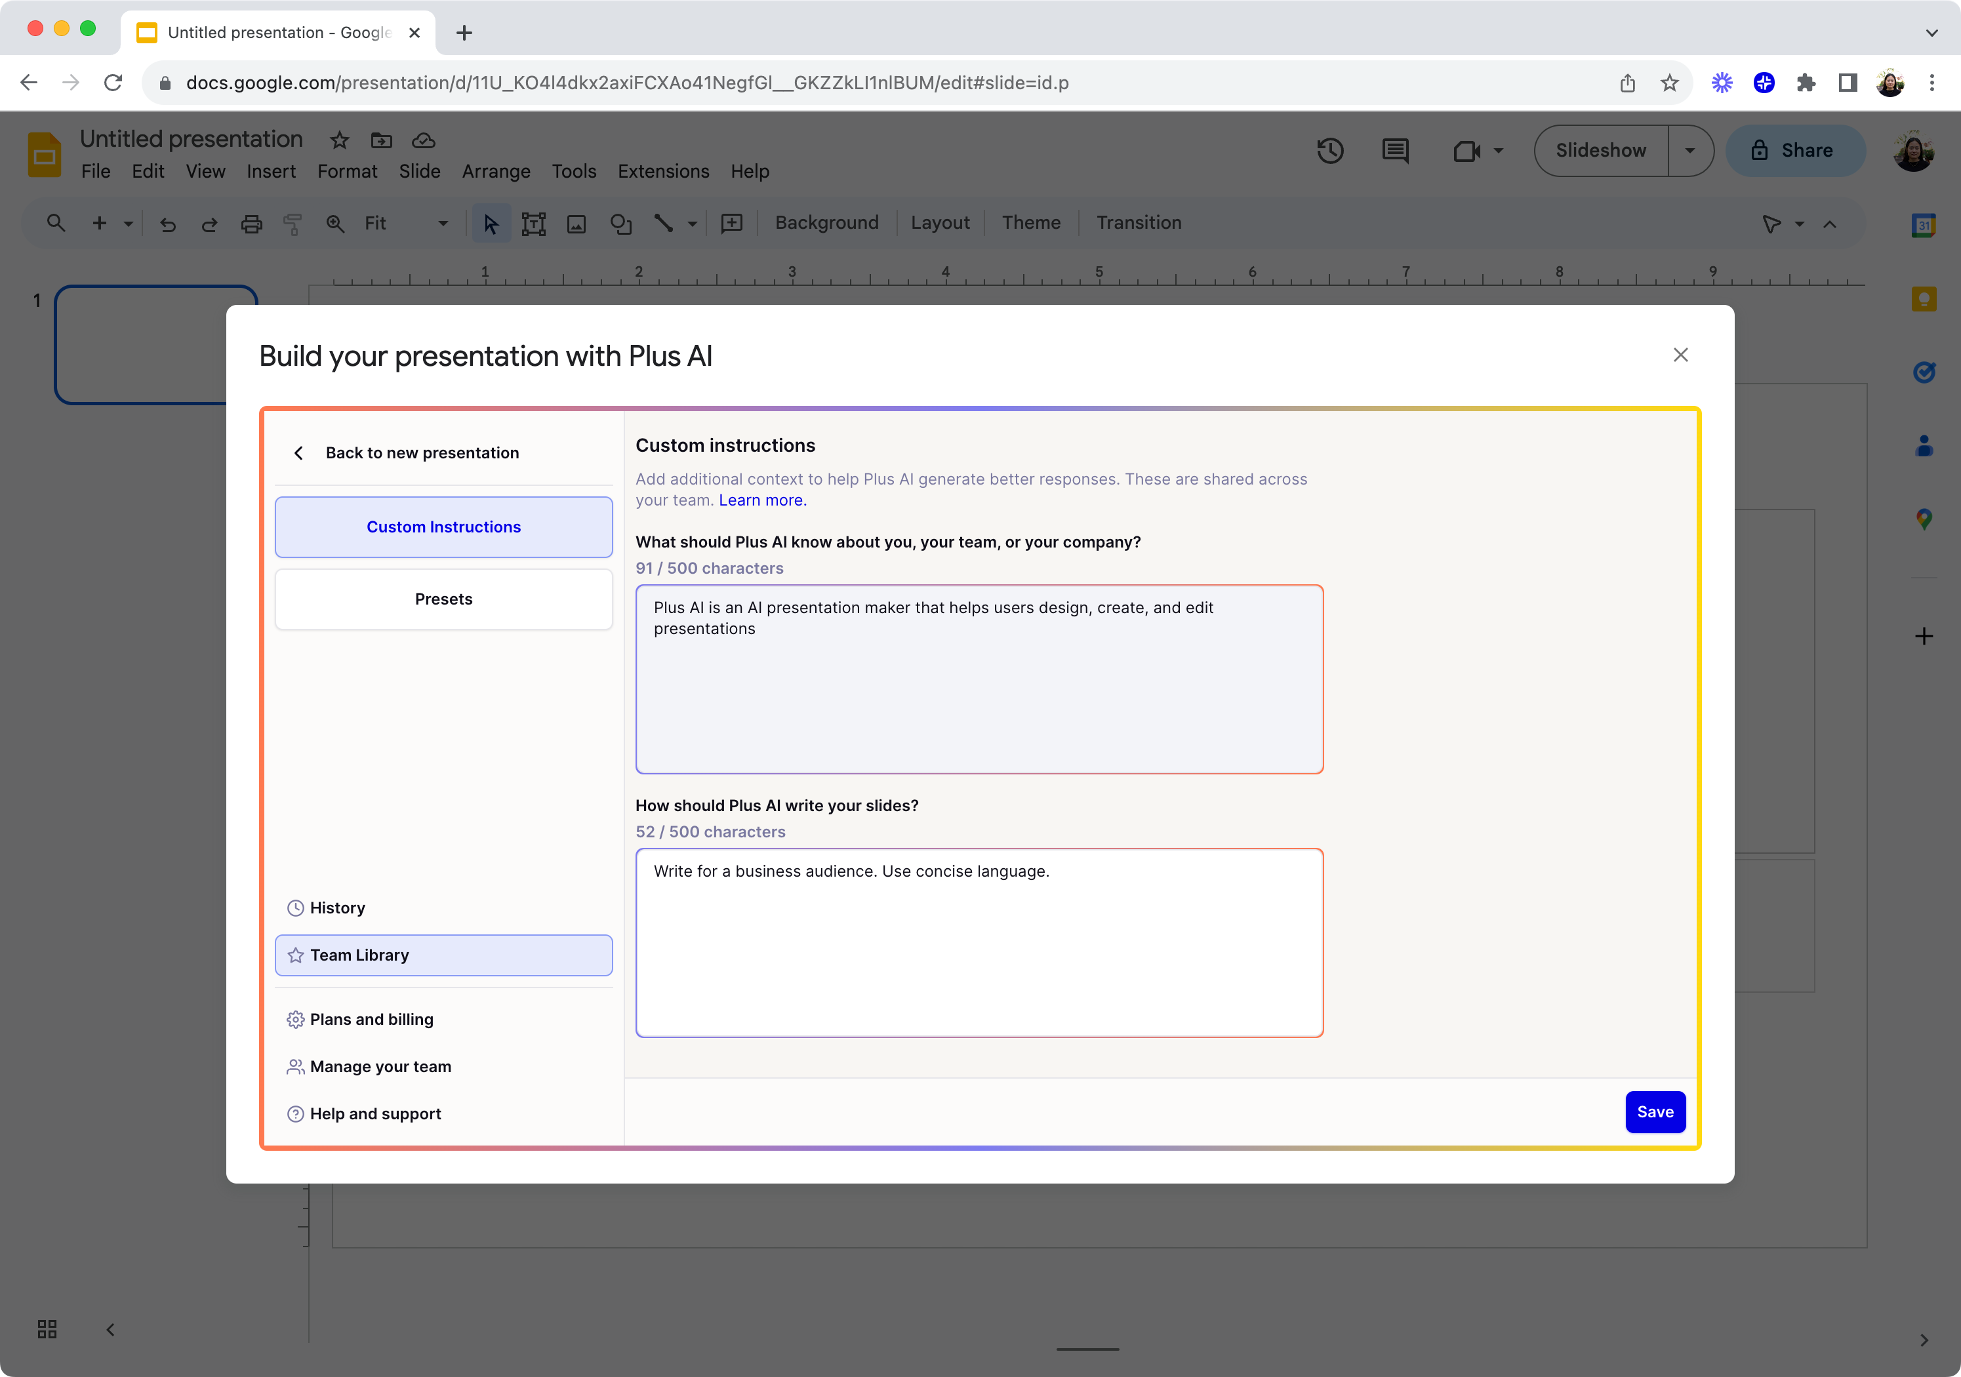
Task: Click the Help and support question icon
Action: [296, 1114]
